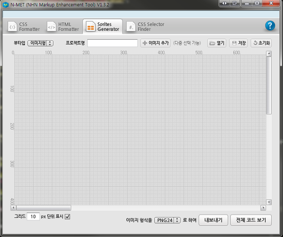Click the CSS Selector Finder hash icon

(x=131, y=26)
